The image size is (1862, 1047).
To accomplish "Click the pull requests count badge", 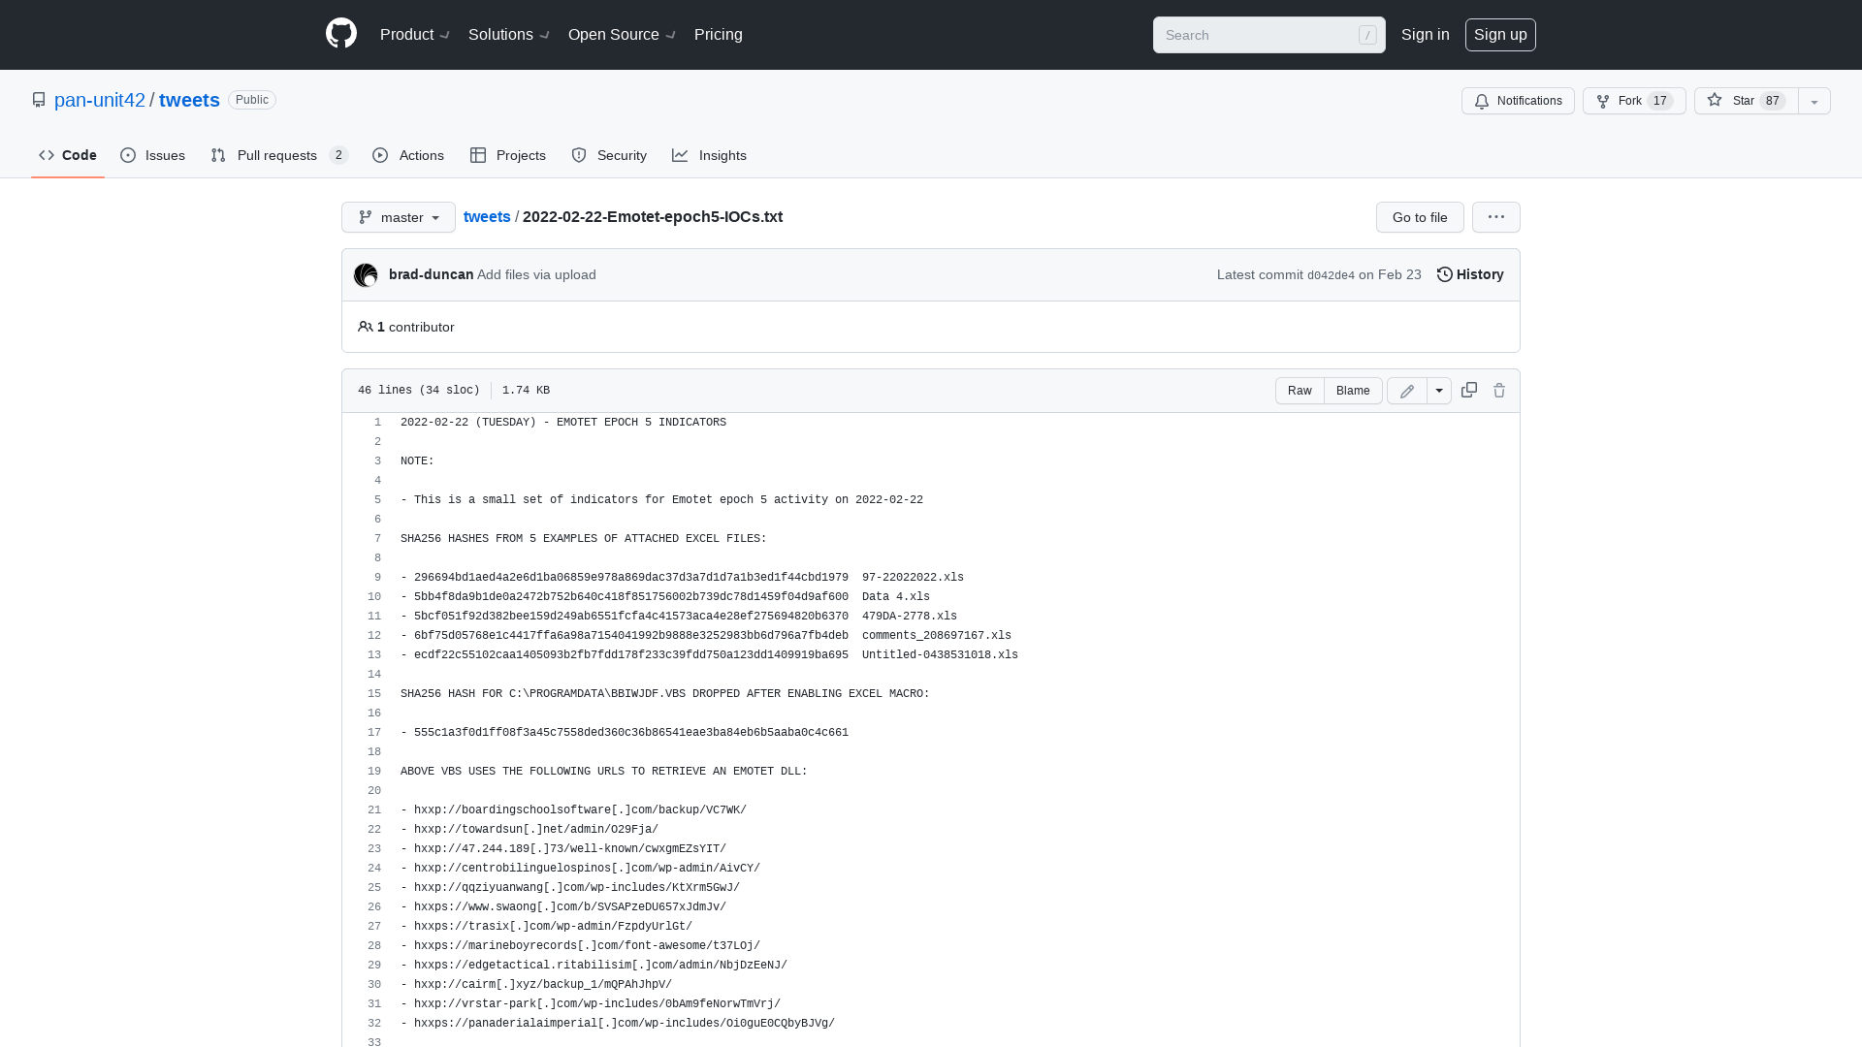I will [338, 155].
